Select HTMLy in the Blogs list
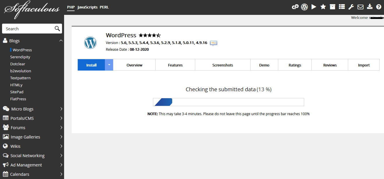Screen dimensions: 384x179 [x=16, y=85]
